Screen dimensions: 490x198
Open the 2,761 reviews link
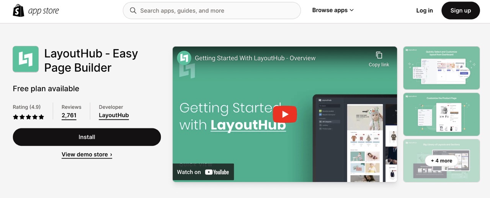point(69,115)
